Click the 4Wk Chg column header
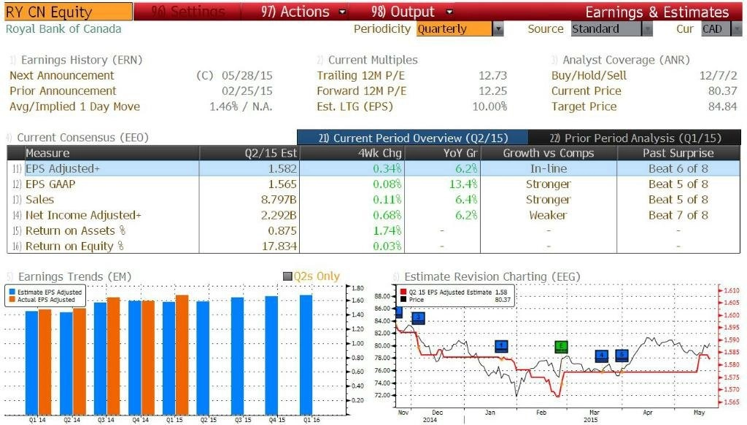This screenshot has height=425, width=747. (x=352, y=153)
